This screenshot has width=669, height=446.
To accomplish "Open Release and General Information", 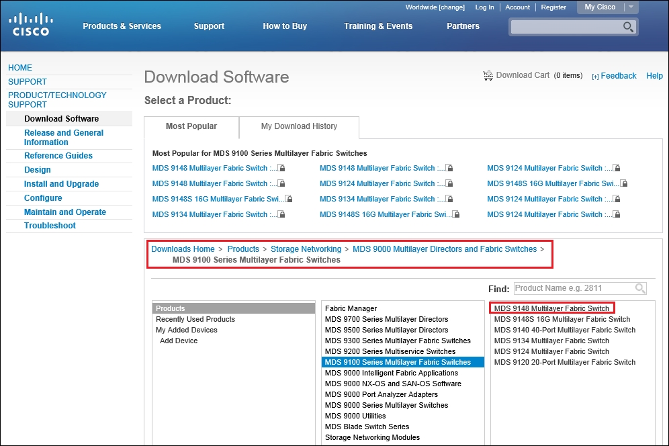I will tap(64, 138).
